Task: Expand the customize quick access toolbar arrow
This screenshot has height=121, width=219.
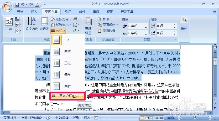Action: point(45,5)
